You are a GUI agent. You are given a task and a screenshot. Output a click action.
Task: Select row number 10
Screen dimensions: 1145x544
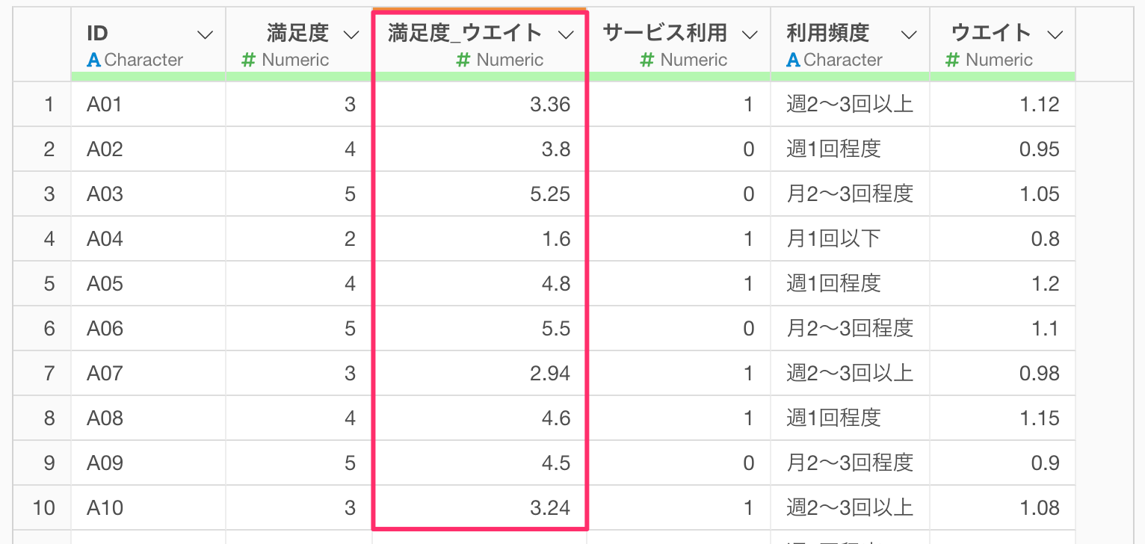point(44,508)
